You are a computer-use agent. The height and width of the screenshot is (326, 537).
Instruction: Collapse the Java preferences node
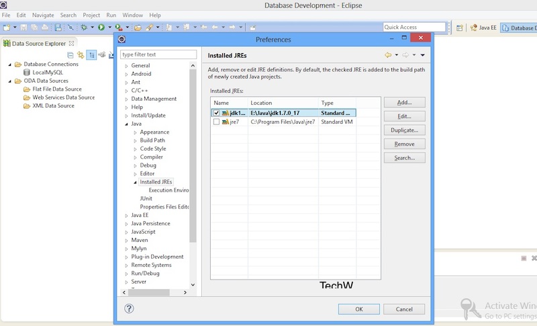[126, 124]
